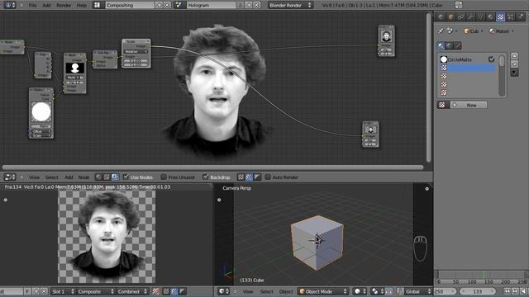
Task: Open the Physics properties tab
Action: point(520,16)
